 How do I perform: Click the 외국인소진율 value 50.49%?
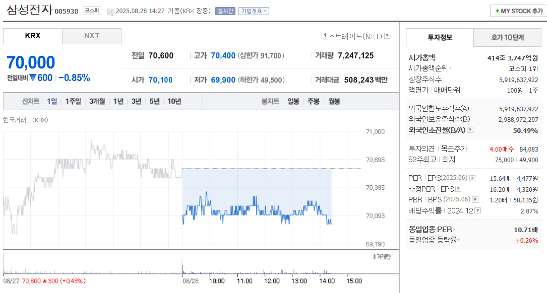click(x=525, y=131)
